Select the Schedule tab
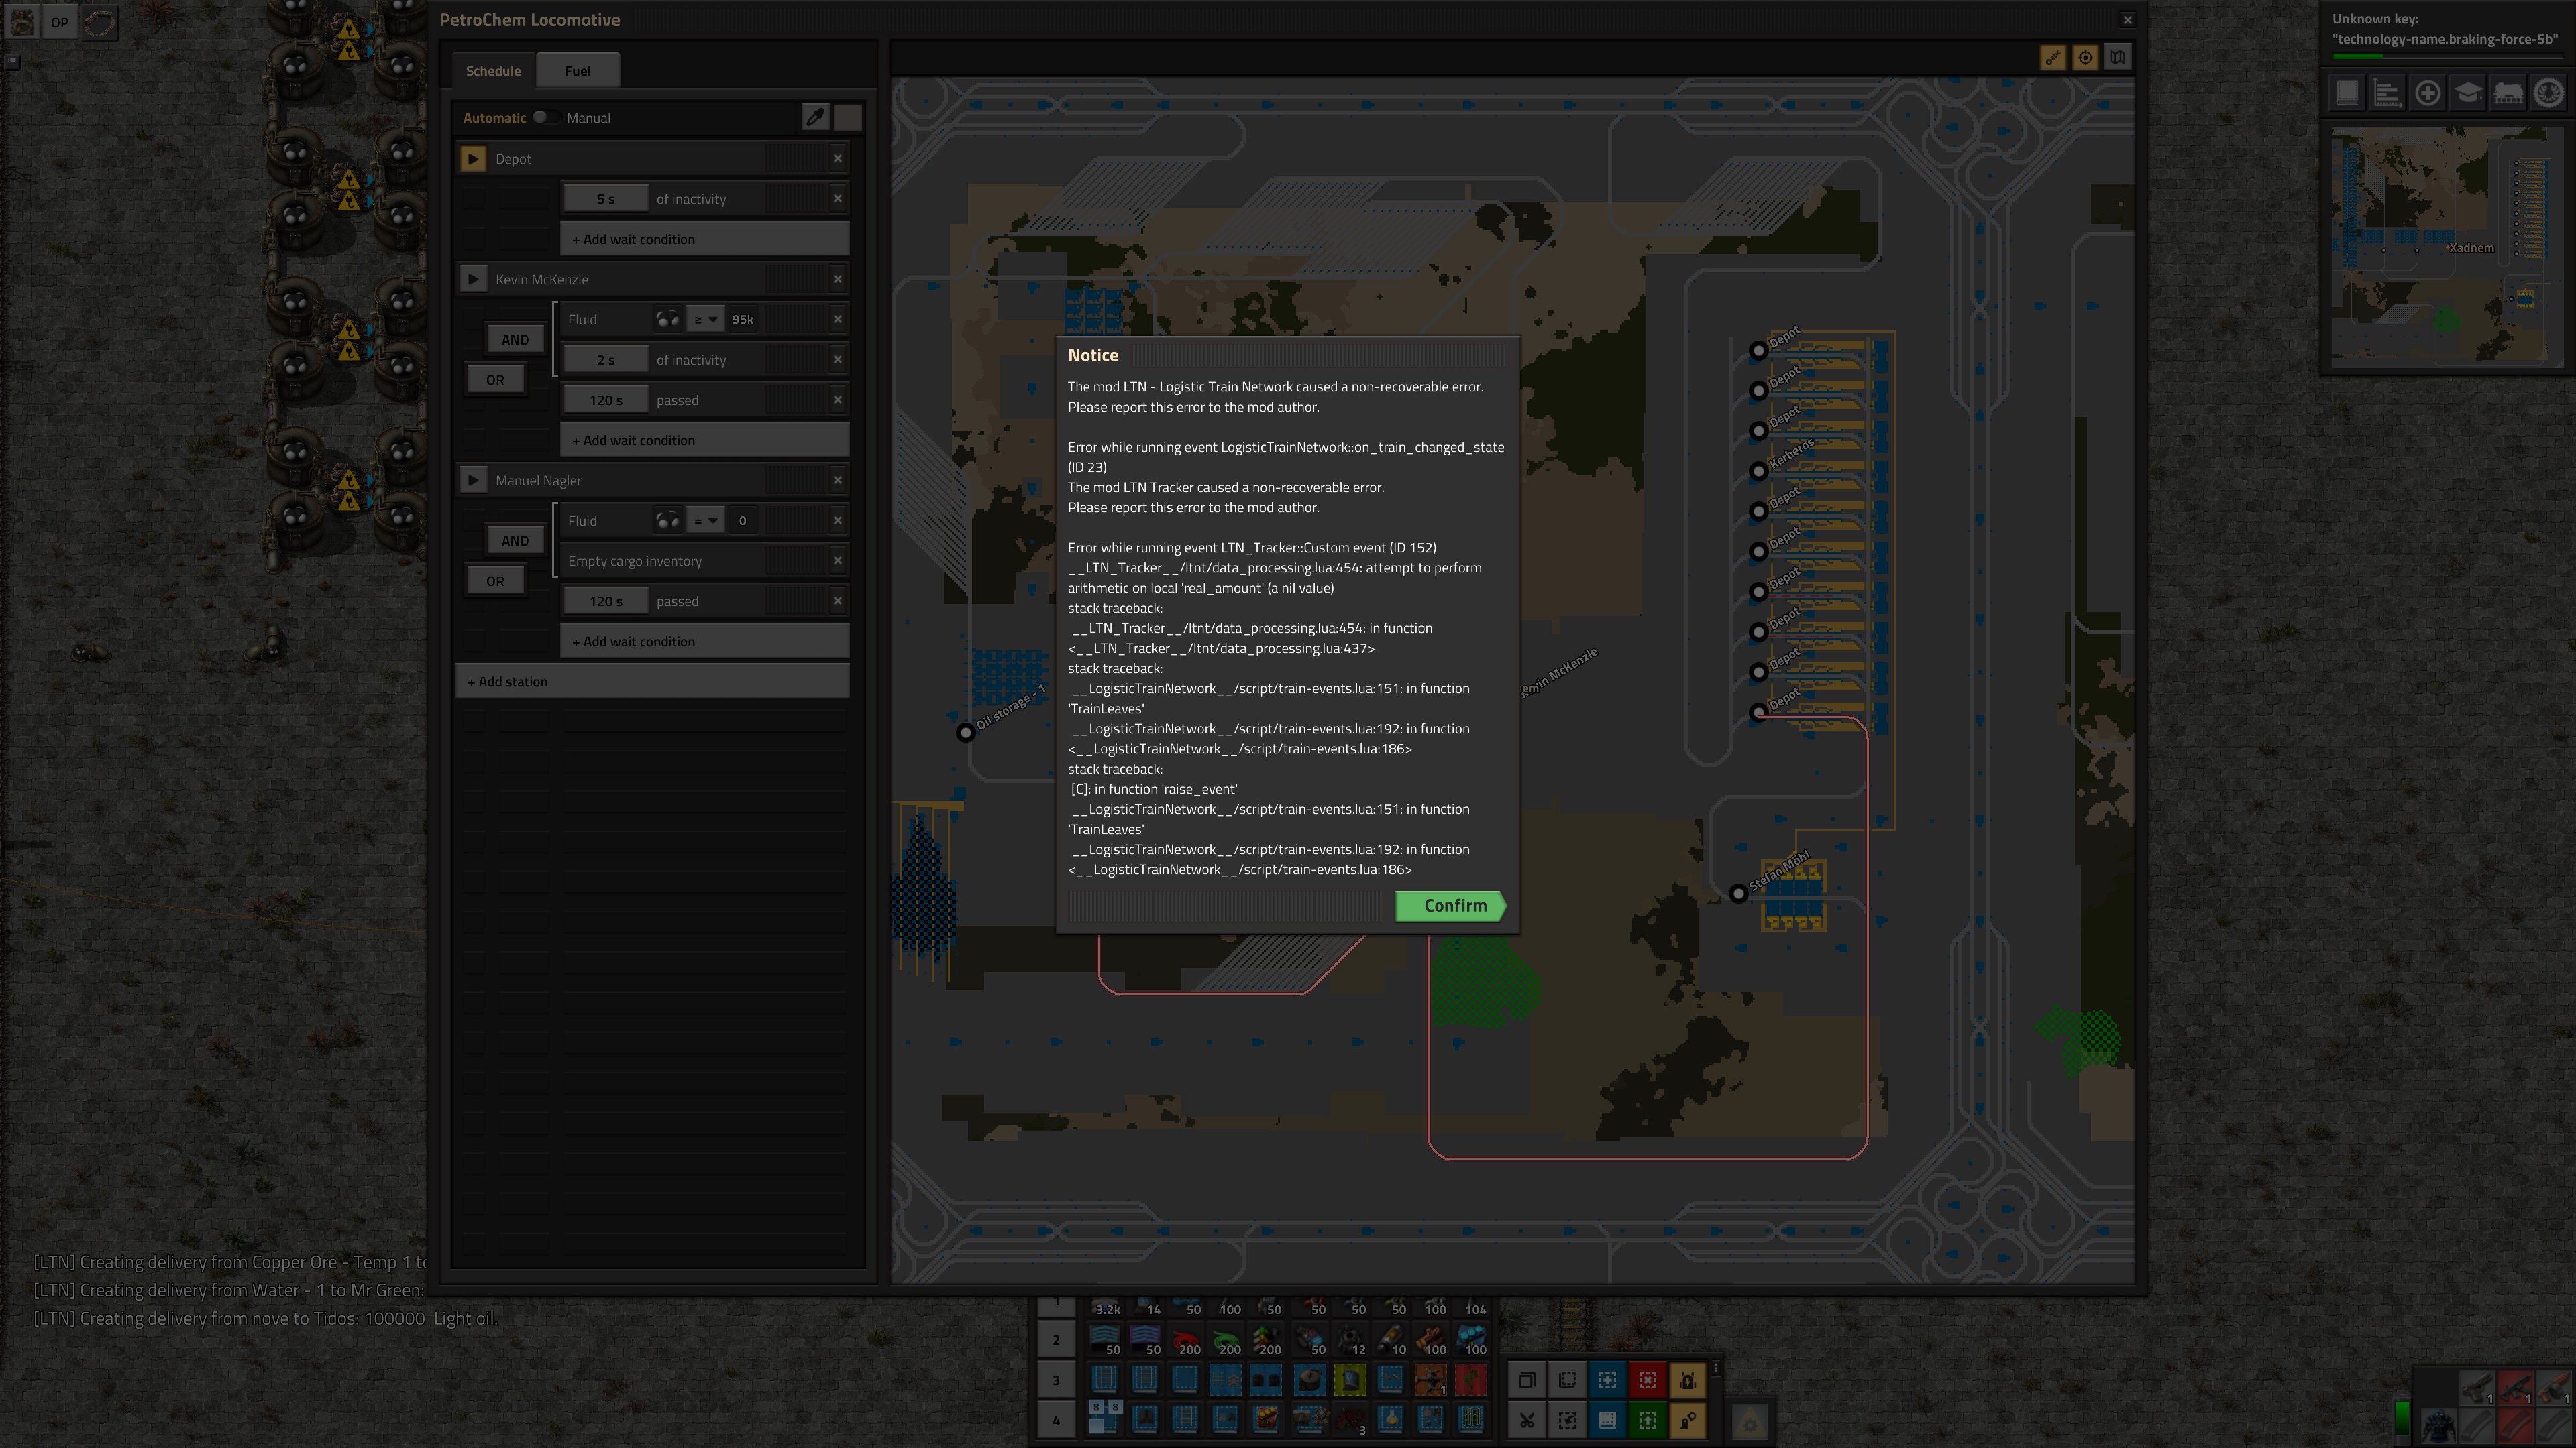Image resolution: width=2576 pixels, height=1448 pixels. coord(493,71)
